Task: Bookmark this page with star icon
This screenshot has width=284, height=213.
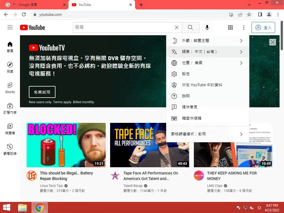Action: pyautogui.click(x=249, y=14)
